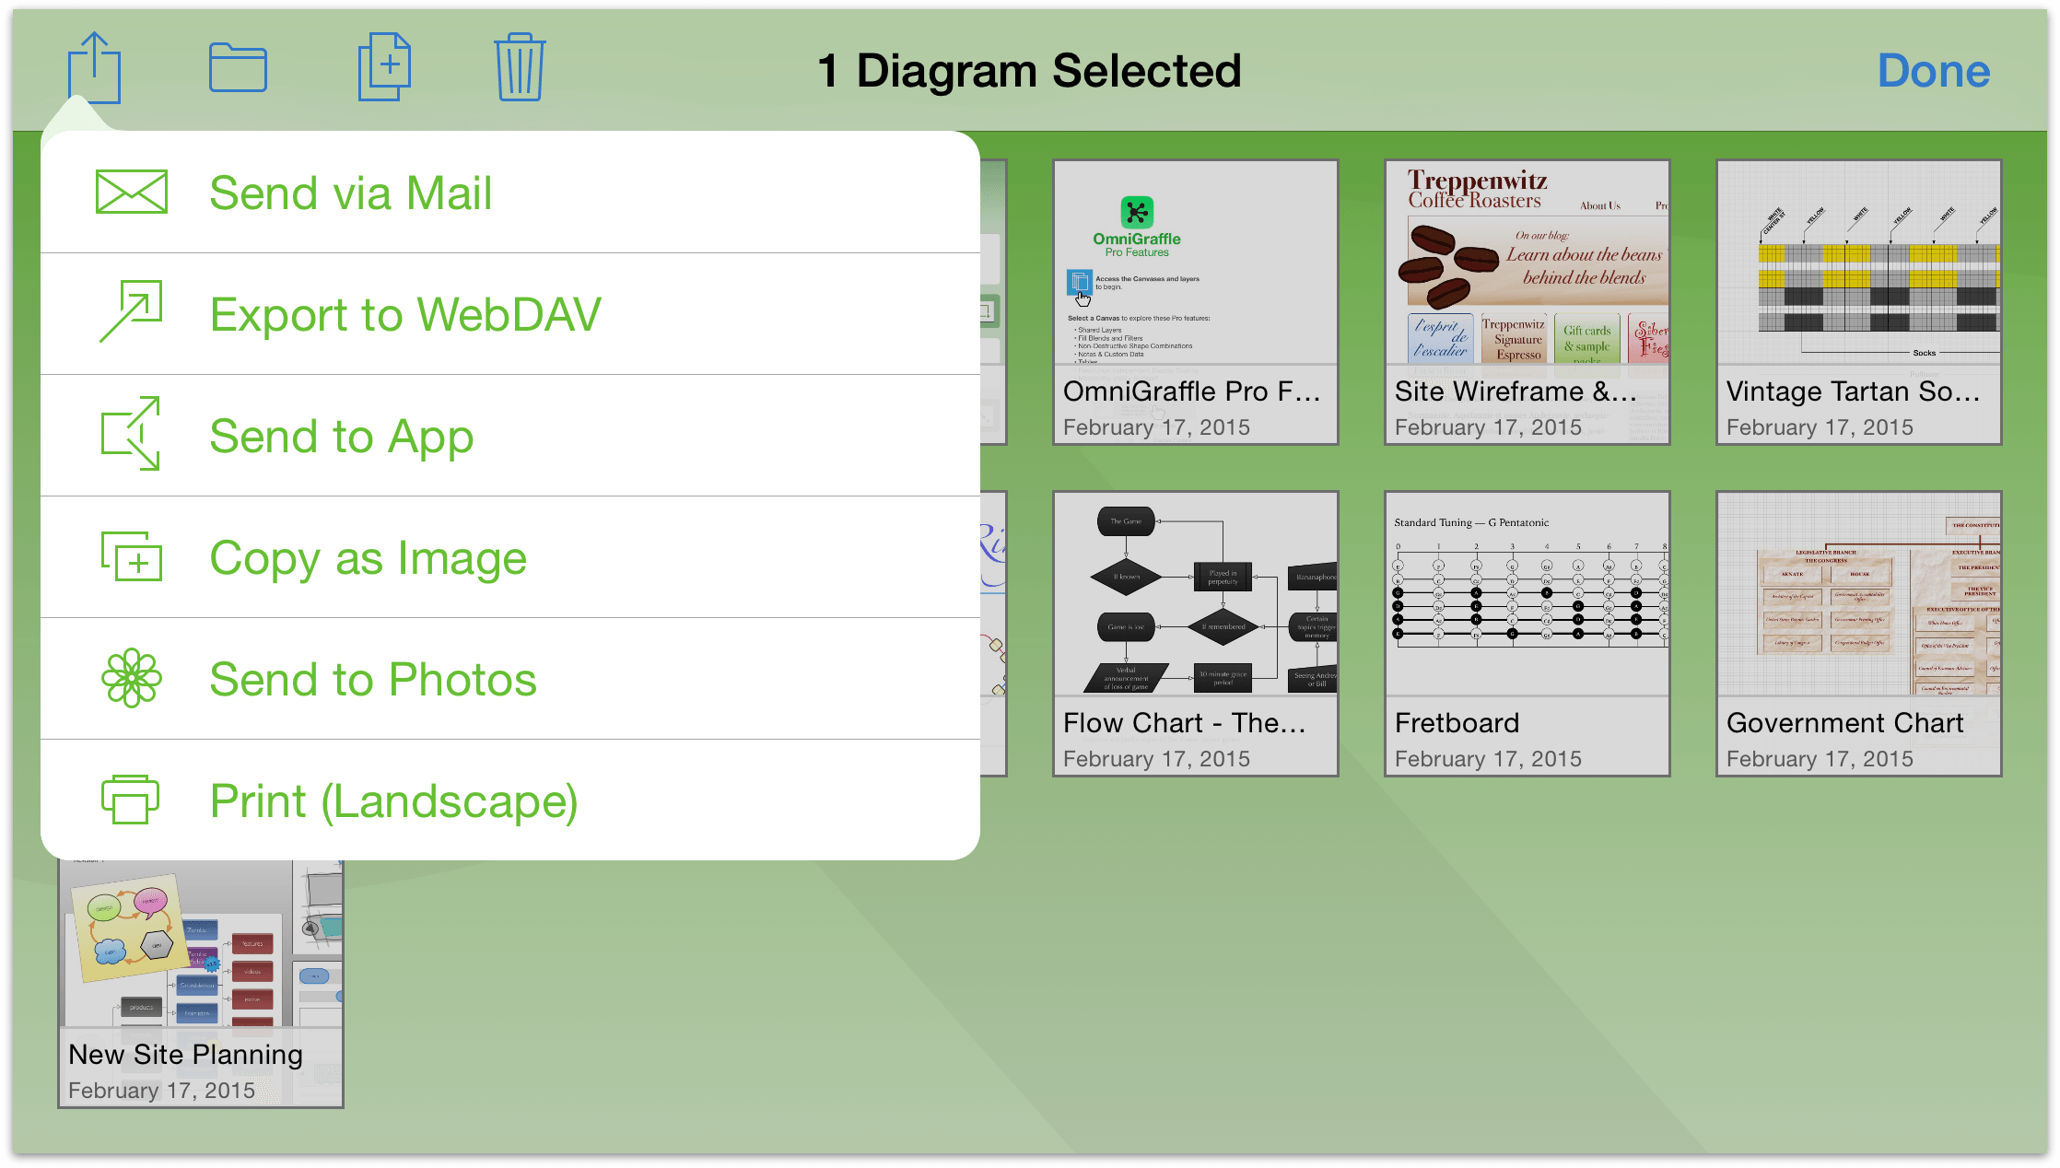Click Print Landscape option
The height and width of the screenshot is (1168, 2060).
click(x=394, y=801)
